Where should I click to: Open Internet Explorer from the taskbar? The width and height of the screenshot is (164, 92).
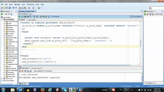click(x=50, y=90)
